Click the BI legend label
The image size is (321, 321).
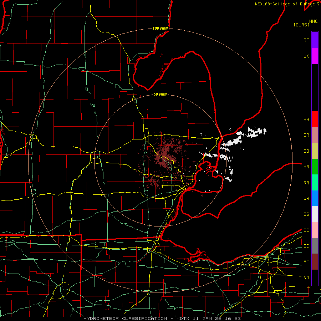click(306, 262)
